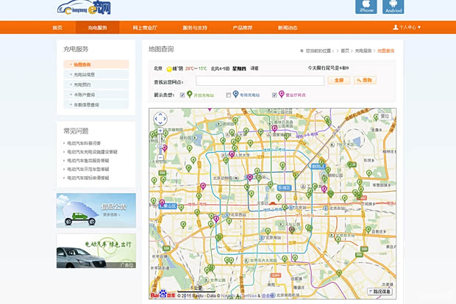Click the map pan compass control
The width and height of the screenshot is (456, 304).
160,119
